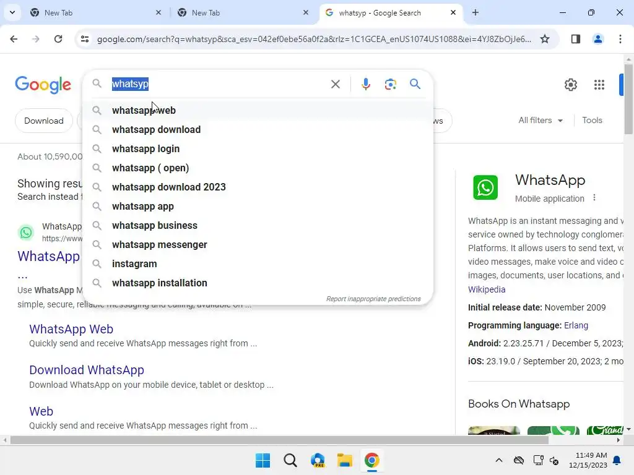Launch Edge Preview from taskbar
Image resolution: width=634 pixels, height=475 pixels.
click(x=318, y=460)
